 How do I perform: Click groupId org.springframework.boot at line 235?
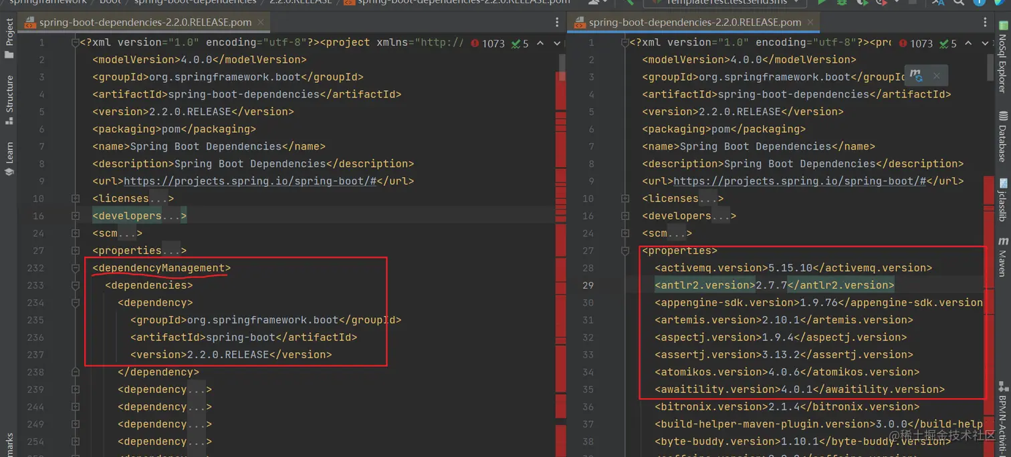[x=265, y=320]
